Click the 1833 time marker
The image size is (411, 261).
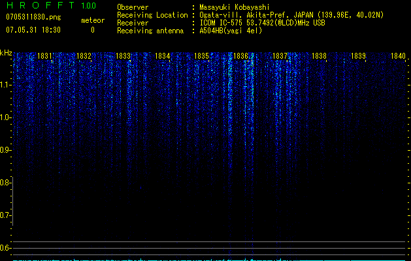click(123, 56)
